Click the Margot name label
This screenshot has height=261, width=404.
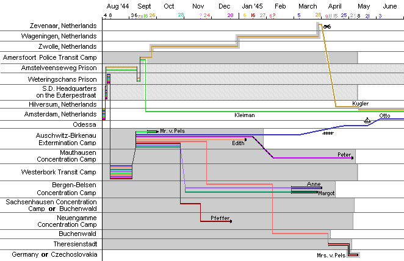tap(326, 193)
